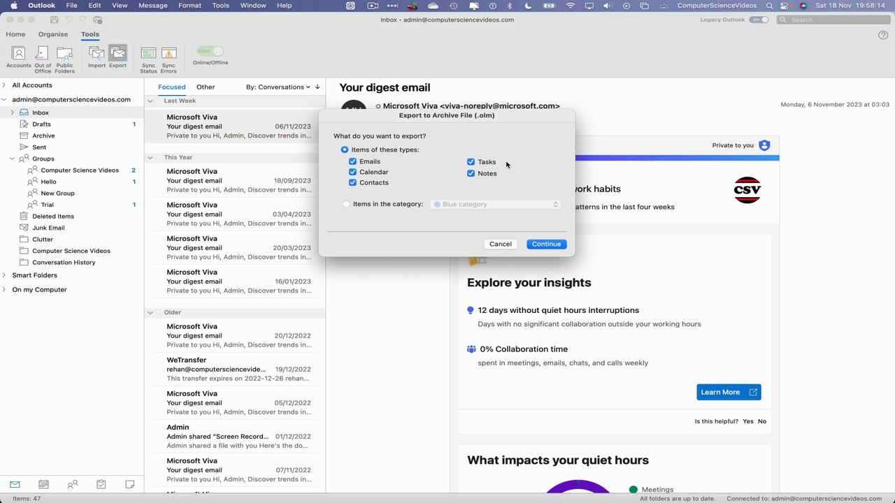Expand Smart Folders
This screenshot has width=895, height=503.
point(4,275)
